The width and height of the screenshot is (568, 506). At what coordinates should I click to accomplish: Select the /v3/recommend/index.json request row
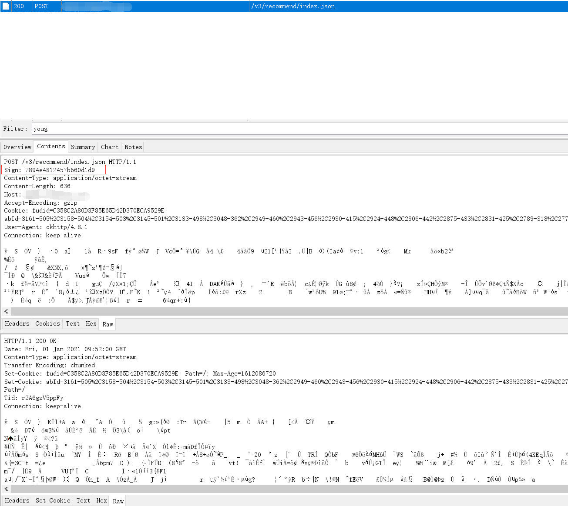(292, 6)
